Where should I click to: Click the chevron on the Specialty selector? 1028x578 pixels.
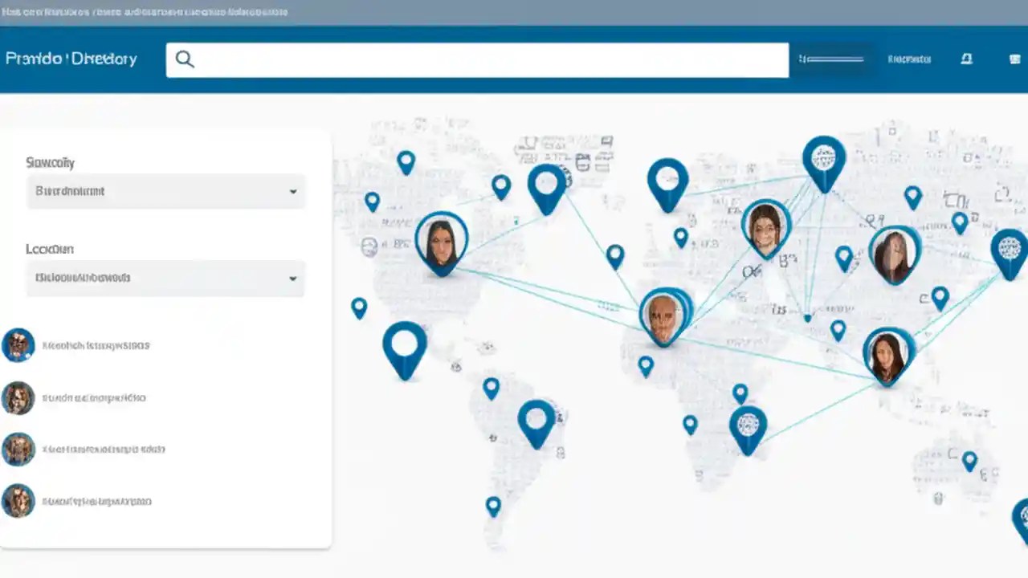tap(293, 191)
